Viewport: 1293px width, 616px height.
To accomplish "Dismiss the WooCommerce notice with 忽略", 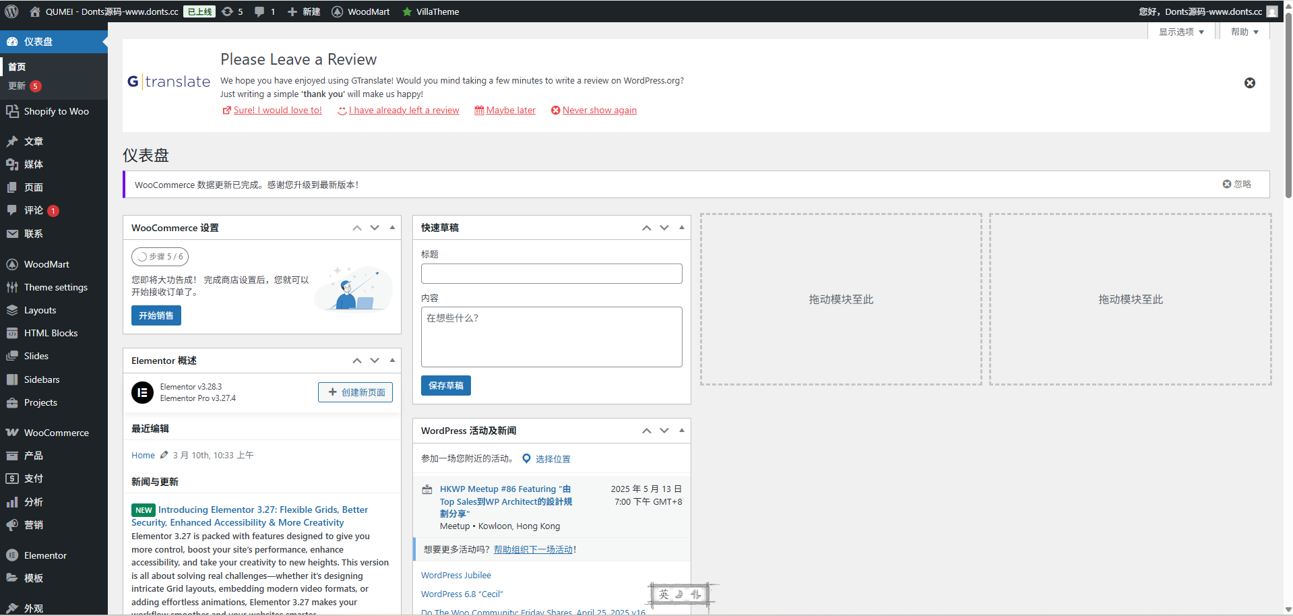I will [1237, 184].
